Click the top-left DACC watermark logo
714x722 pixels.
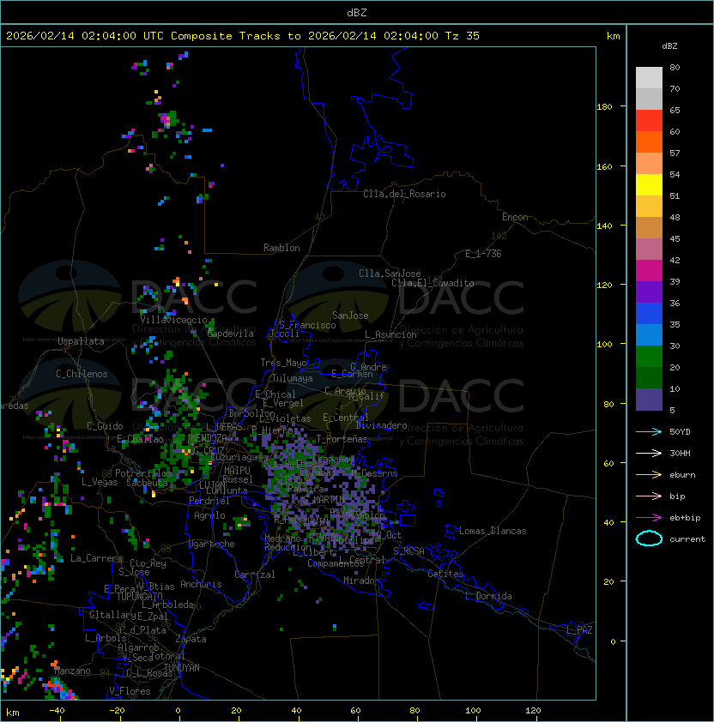pos(137,296)
